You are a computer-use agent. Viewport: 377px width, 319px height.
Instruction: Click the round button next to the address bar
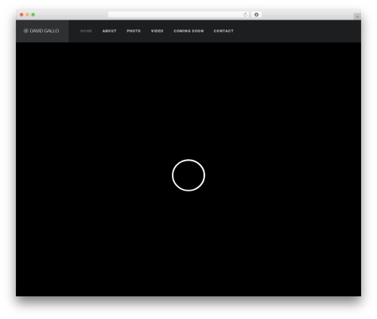pyautogui.click(x=256, y=14)
